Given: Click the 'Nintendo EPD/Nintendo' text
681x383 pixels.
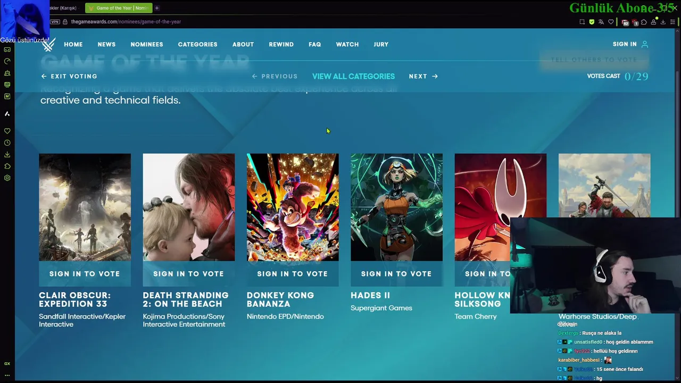Looking at the screenshot, I should [x=285, y=317].
